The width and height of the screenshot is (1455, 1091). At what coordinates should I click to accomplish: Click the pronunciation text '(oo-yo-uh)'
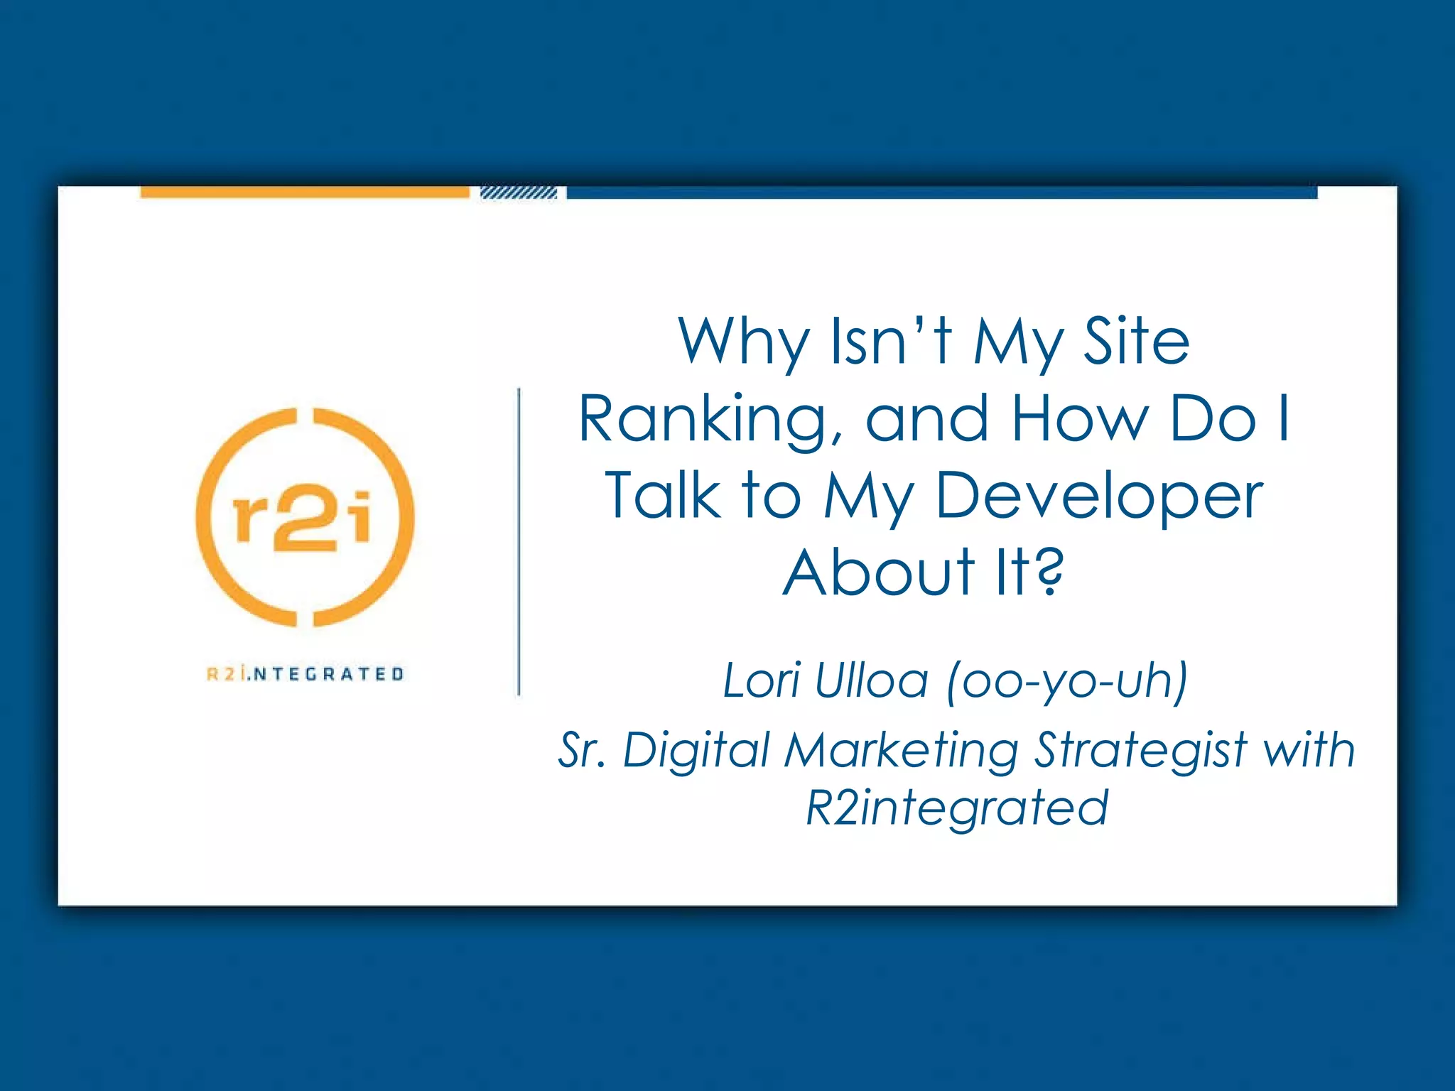tap(1067, 682)
